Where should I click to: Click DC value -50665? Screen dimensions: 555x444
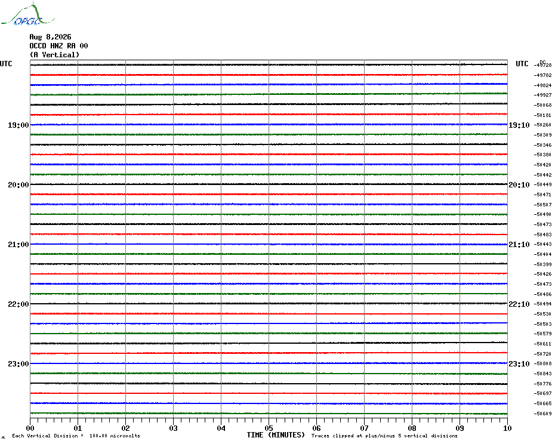tap(542, 403)
